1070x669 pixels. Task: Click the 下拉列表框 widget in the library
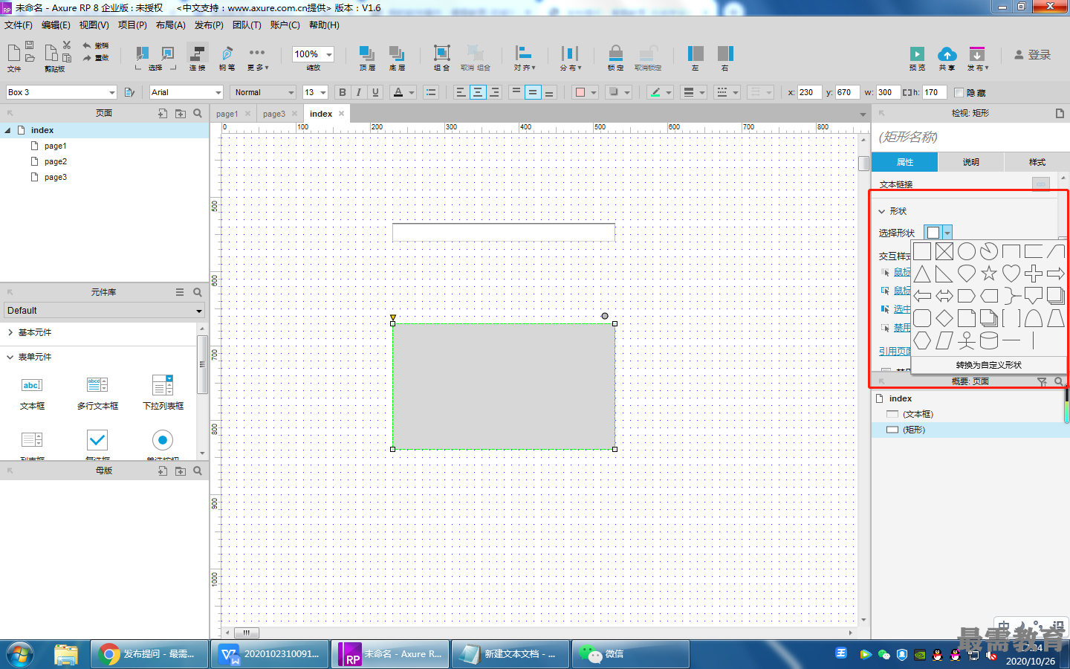[163, 394]
